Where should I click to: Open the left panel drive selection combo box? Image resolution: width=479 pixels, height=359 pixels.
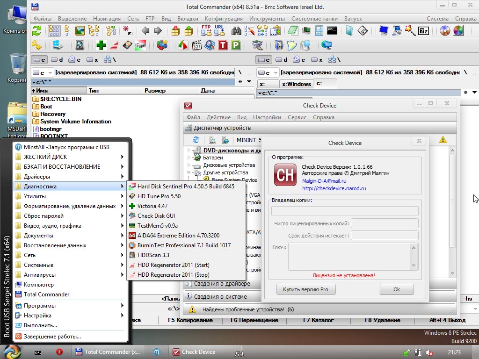click(x=43, y=72)
